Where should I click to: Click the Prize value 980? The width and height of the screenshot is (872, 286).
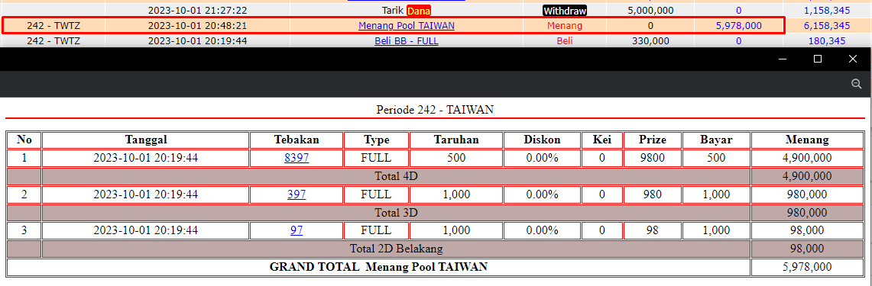pyautogui.click(x=653, y=195)
